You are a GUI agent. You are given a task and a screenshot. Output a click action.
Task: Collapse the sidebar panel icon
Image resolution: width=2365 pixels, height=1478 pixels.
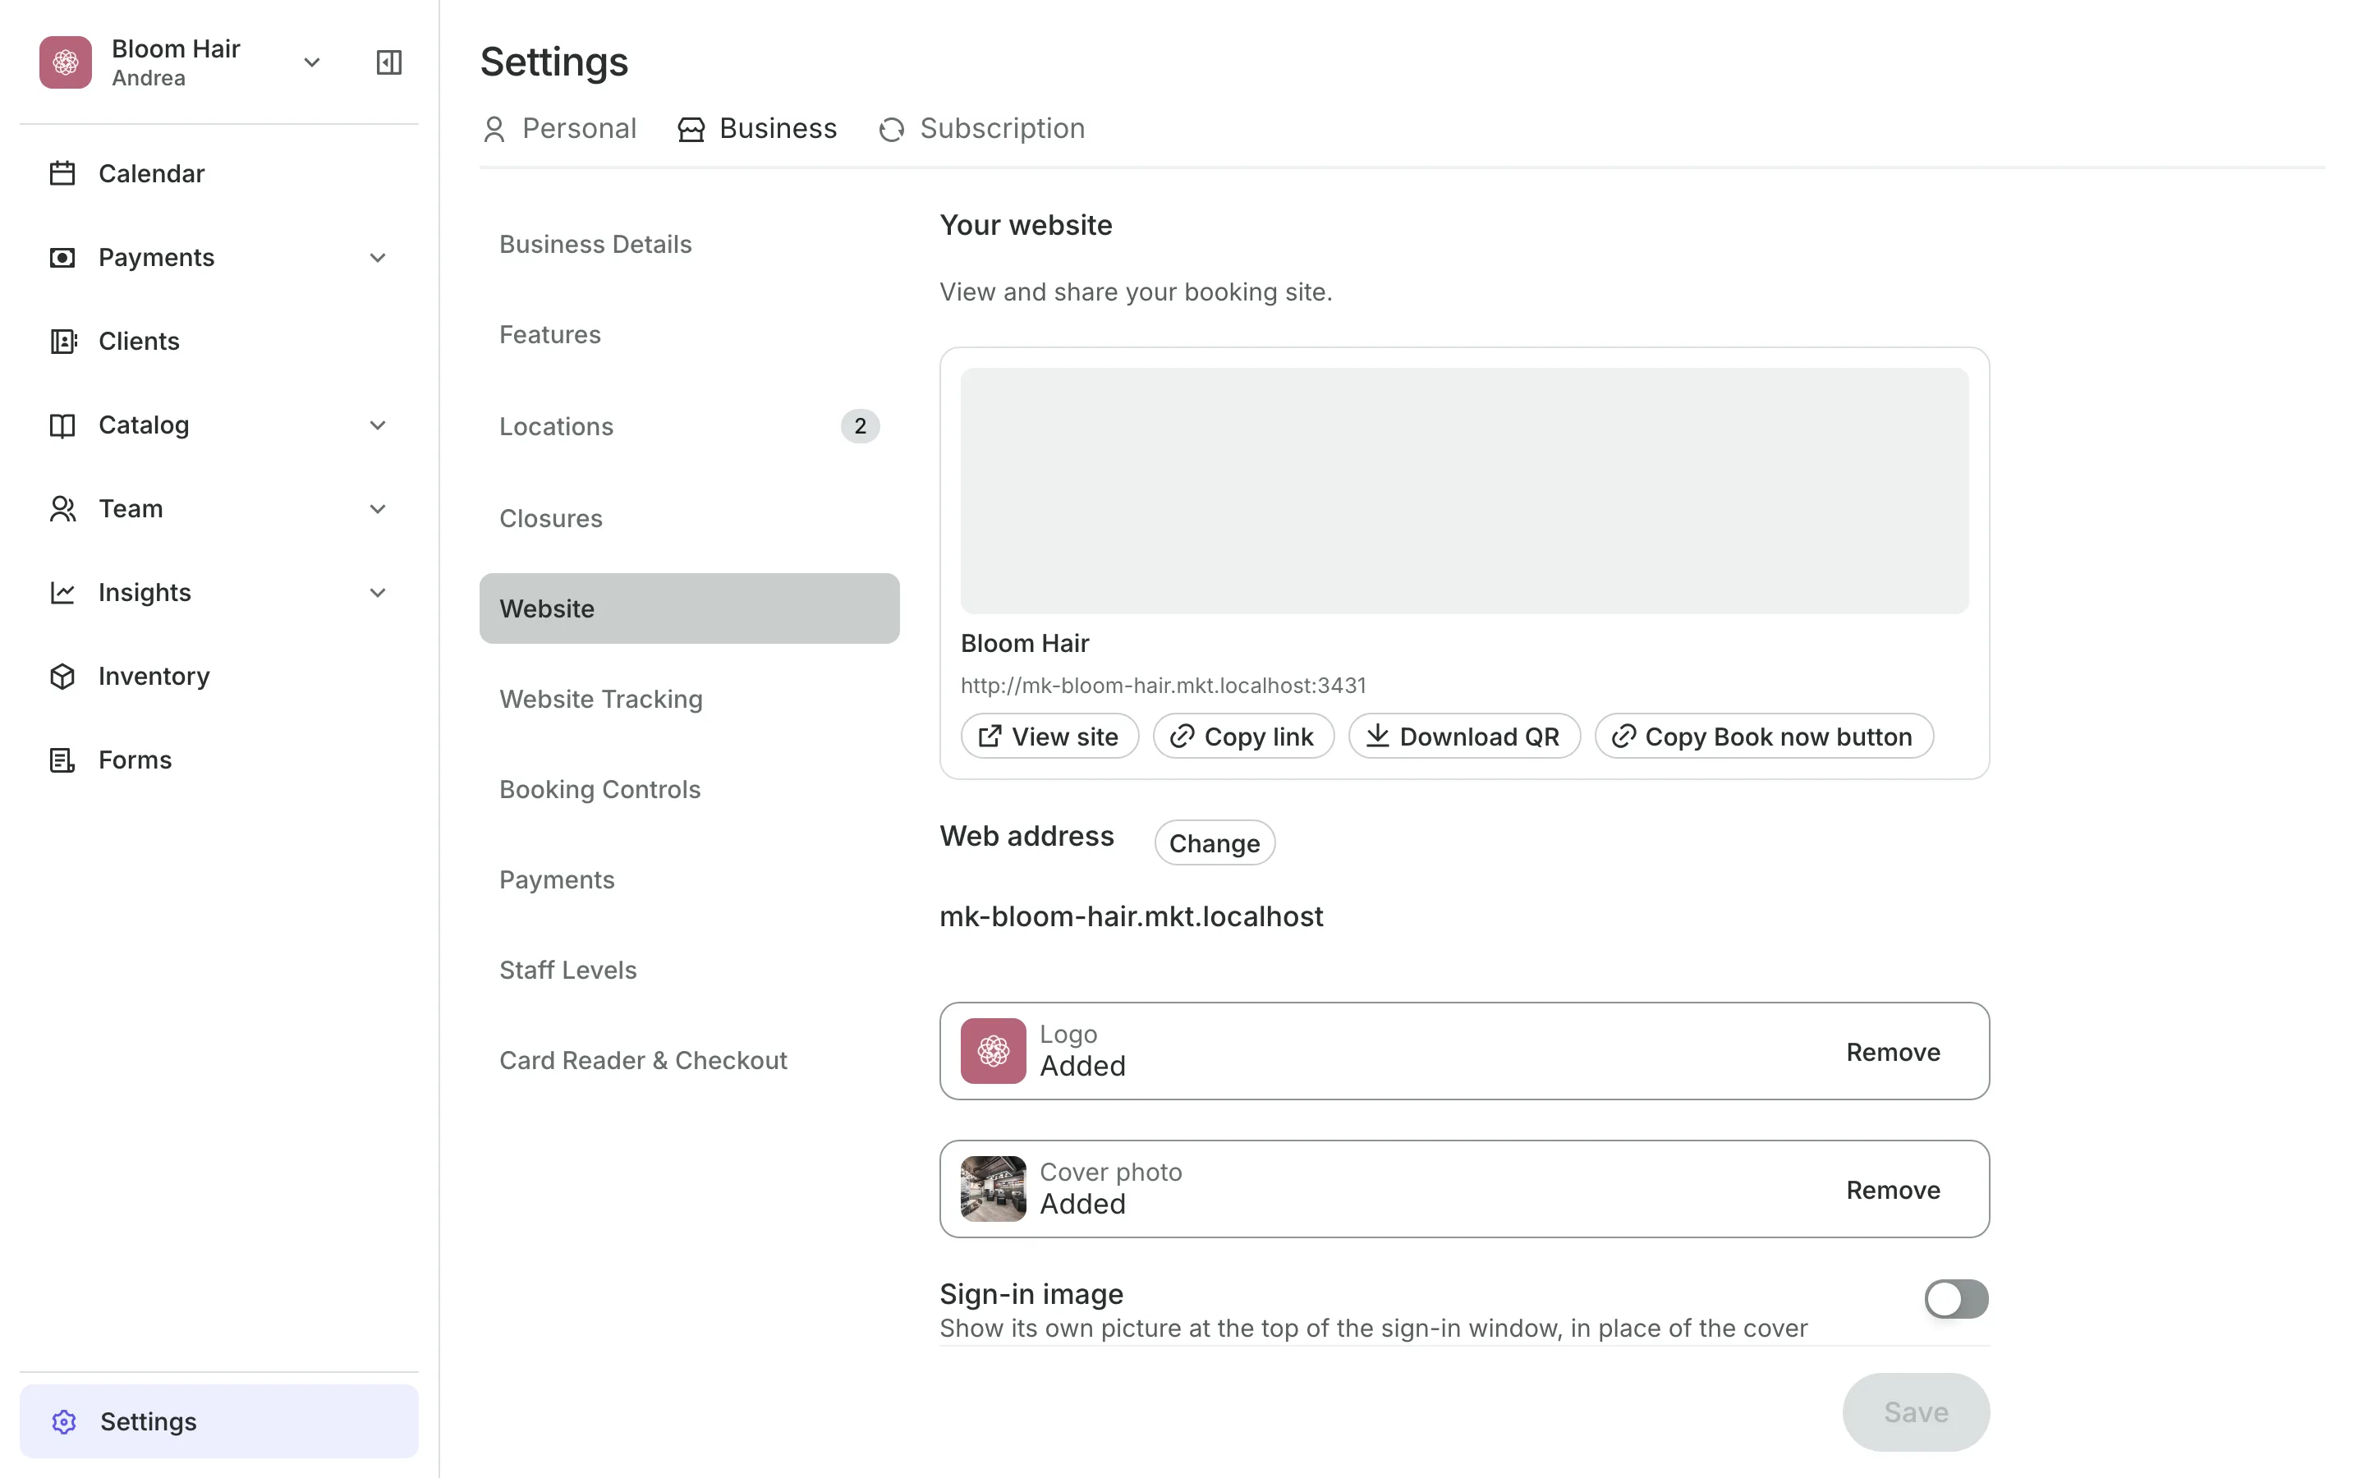389,62
